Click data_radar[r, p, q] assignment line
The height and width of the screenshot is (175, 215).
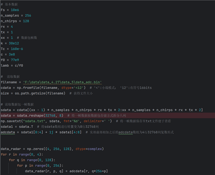click(x=66, y=171)
